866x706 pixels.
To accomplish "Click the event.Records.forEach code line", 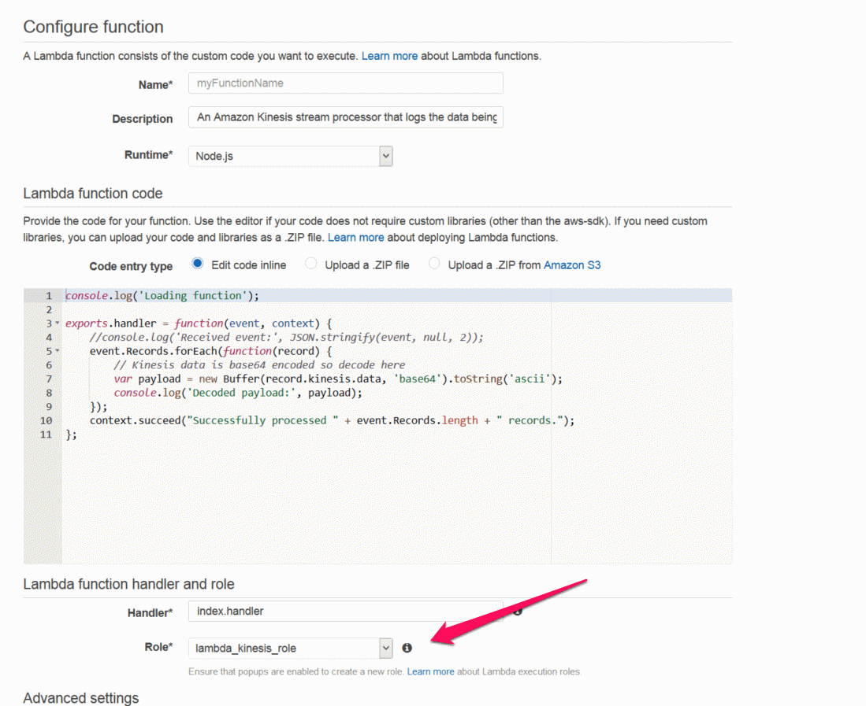I will 211,351.
